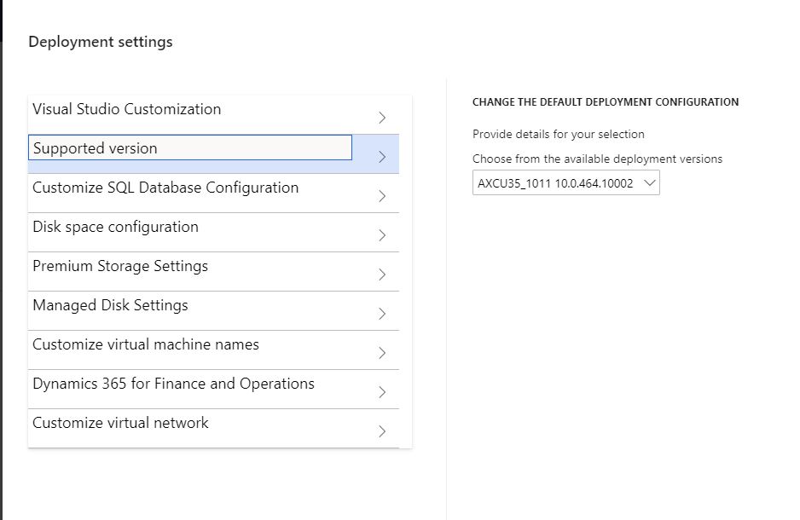Image resolution: width=800 pixels, height=520 pixels.
Task: Click the down arrow of version combo box
Action: click(649, 183)
